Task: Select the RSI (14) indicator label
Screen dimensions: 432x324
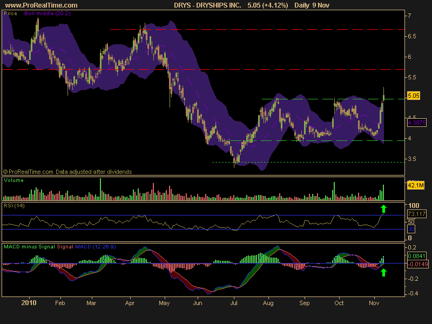Action: 13,205
